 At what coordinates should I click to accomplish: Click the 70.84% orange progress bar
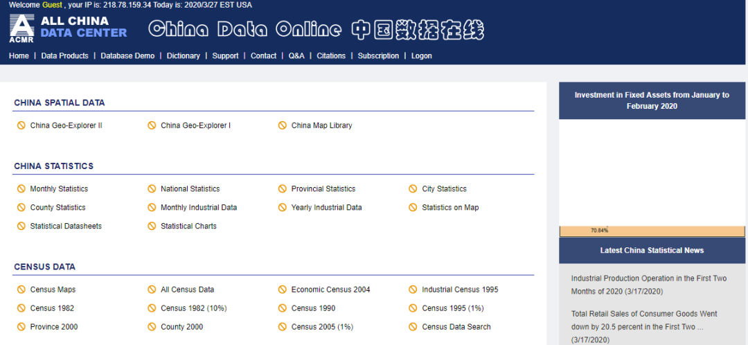tap(652, 231)
